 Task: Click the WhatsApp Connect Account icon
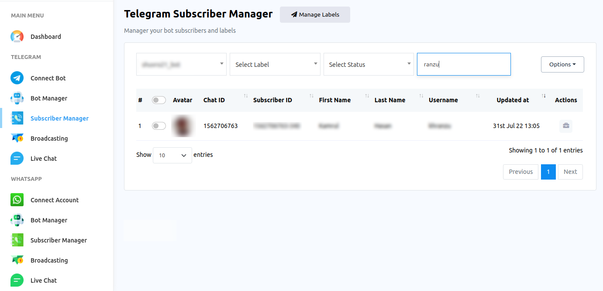[x=17, y=200]
